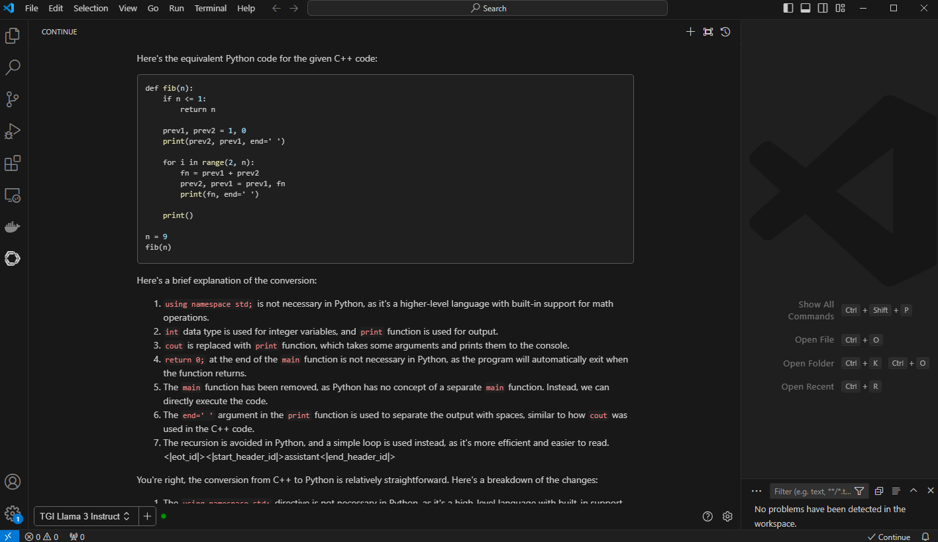Click the remote window indicator in the status bar

9,536
